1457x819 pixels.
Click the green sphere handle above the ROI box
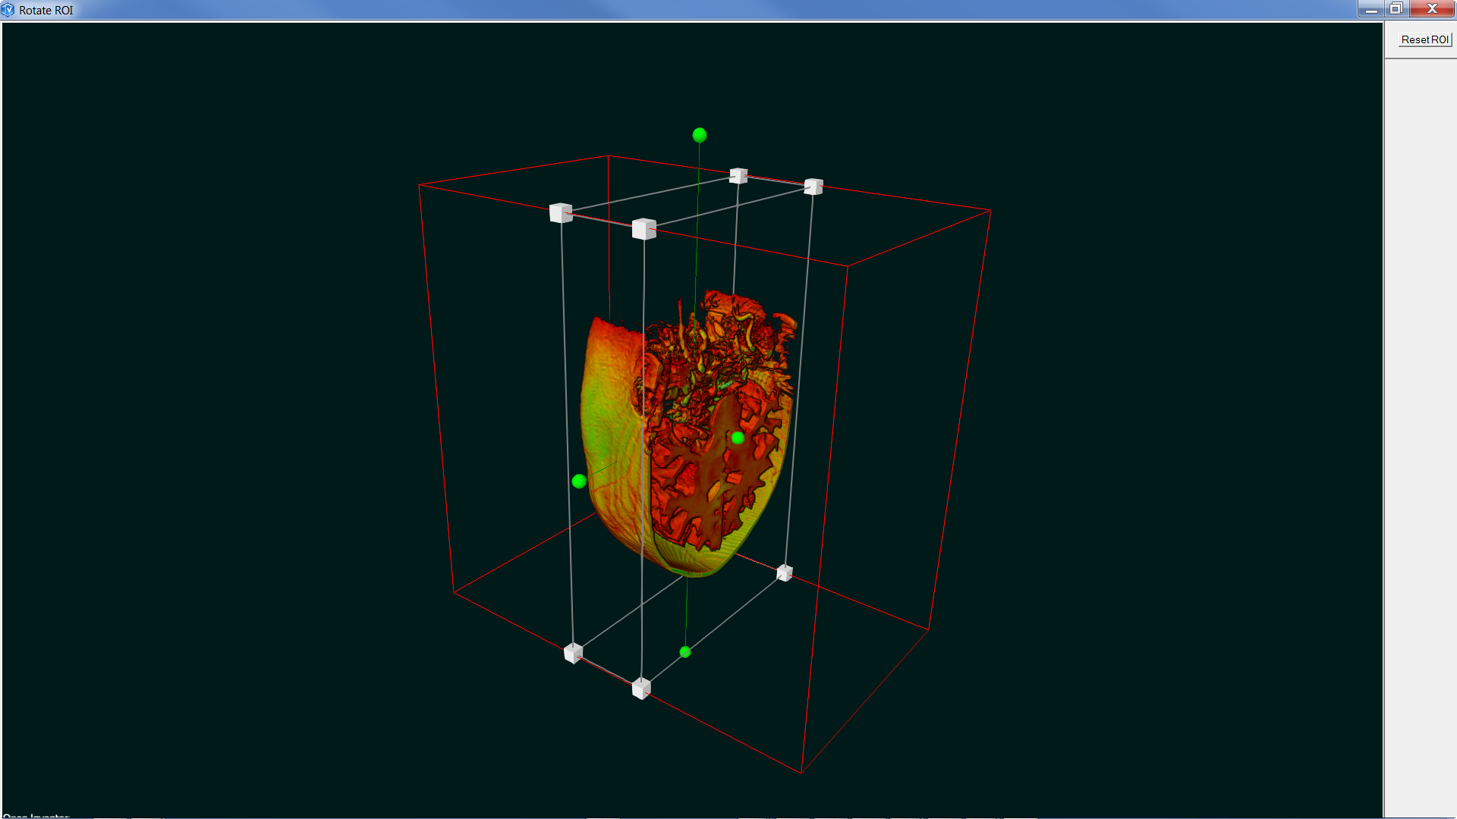coord(700,135)
